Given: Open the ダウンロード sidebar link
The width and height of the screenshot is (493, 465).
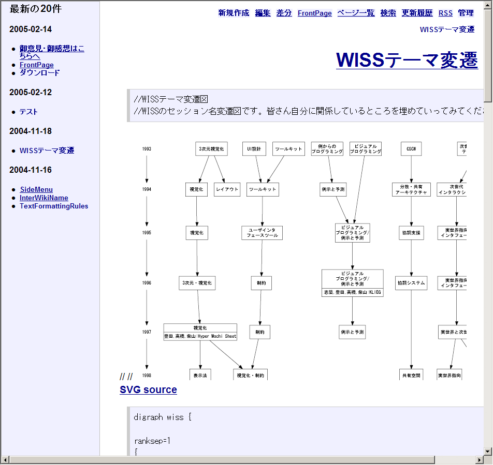Looking at the screenshot, I should click(39, 73).
